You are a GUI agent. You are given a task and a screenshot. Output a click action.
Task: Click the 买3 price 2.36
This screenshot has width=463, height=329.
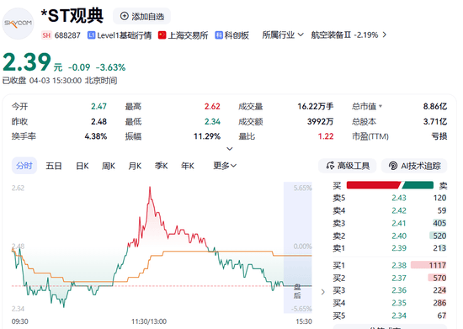pyautogui.click(x=399, y=290)
